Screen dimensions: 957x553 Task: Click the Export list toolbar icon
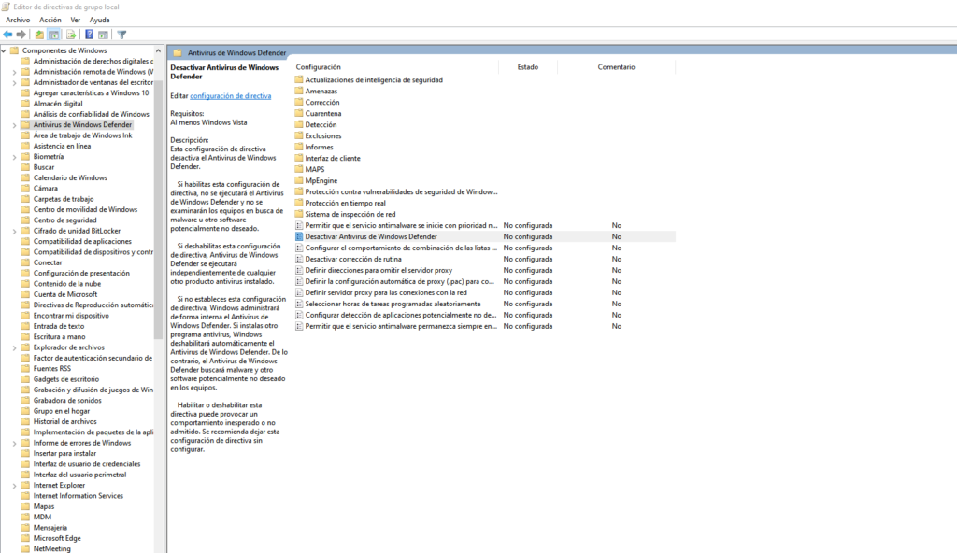[71, 35]
